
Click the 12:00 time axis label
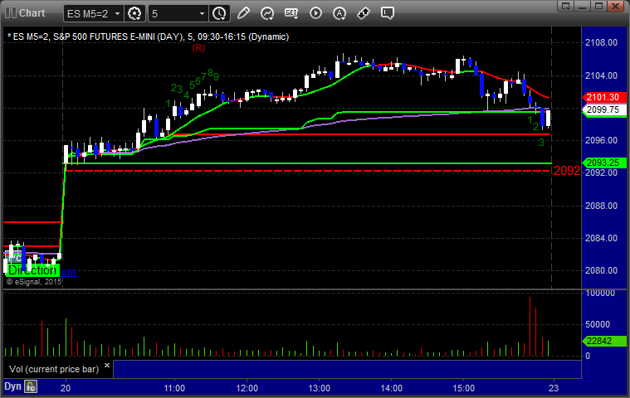coord(247,388)
